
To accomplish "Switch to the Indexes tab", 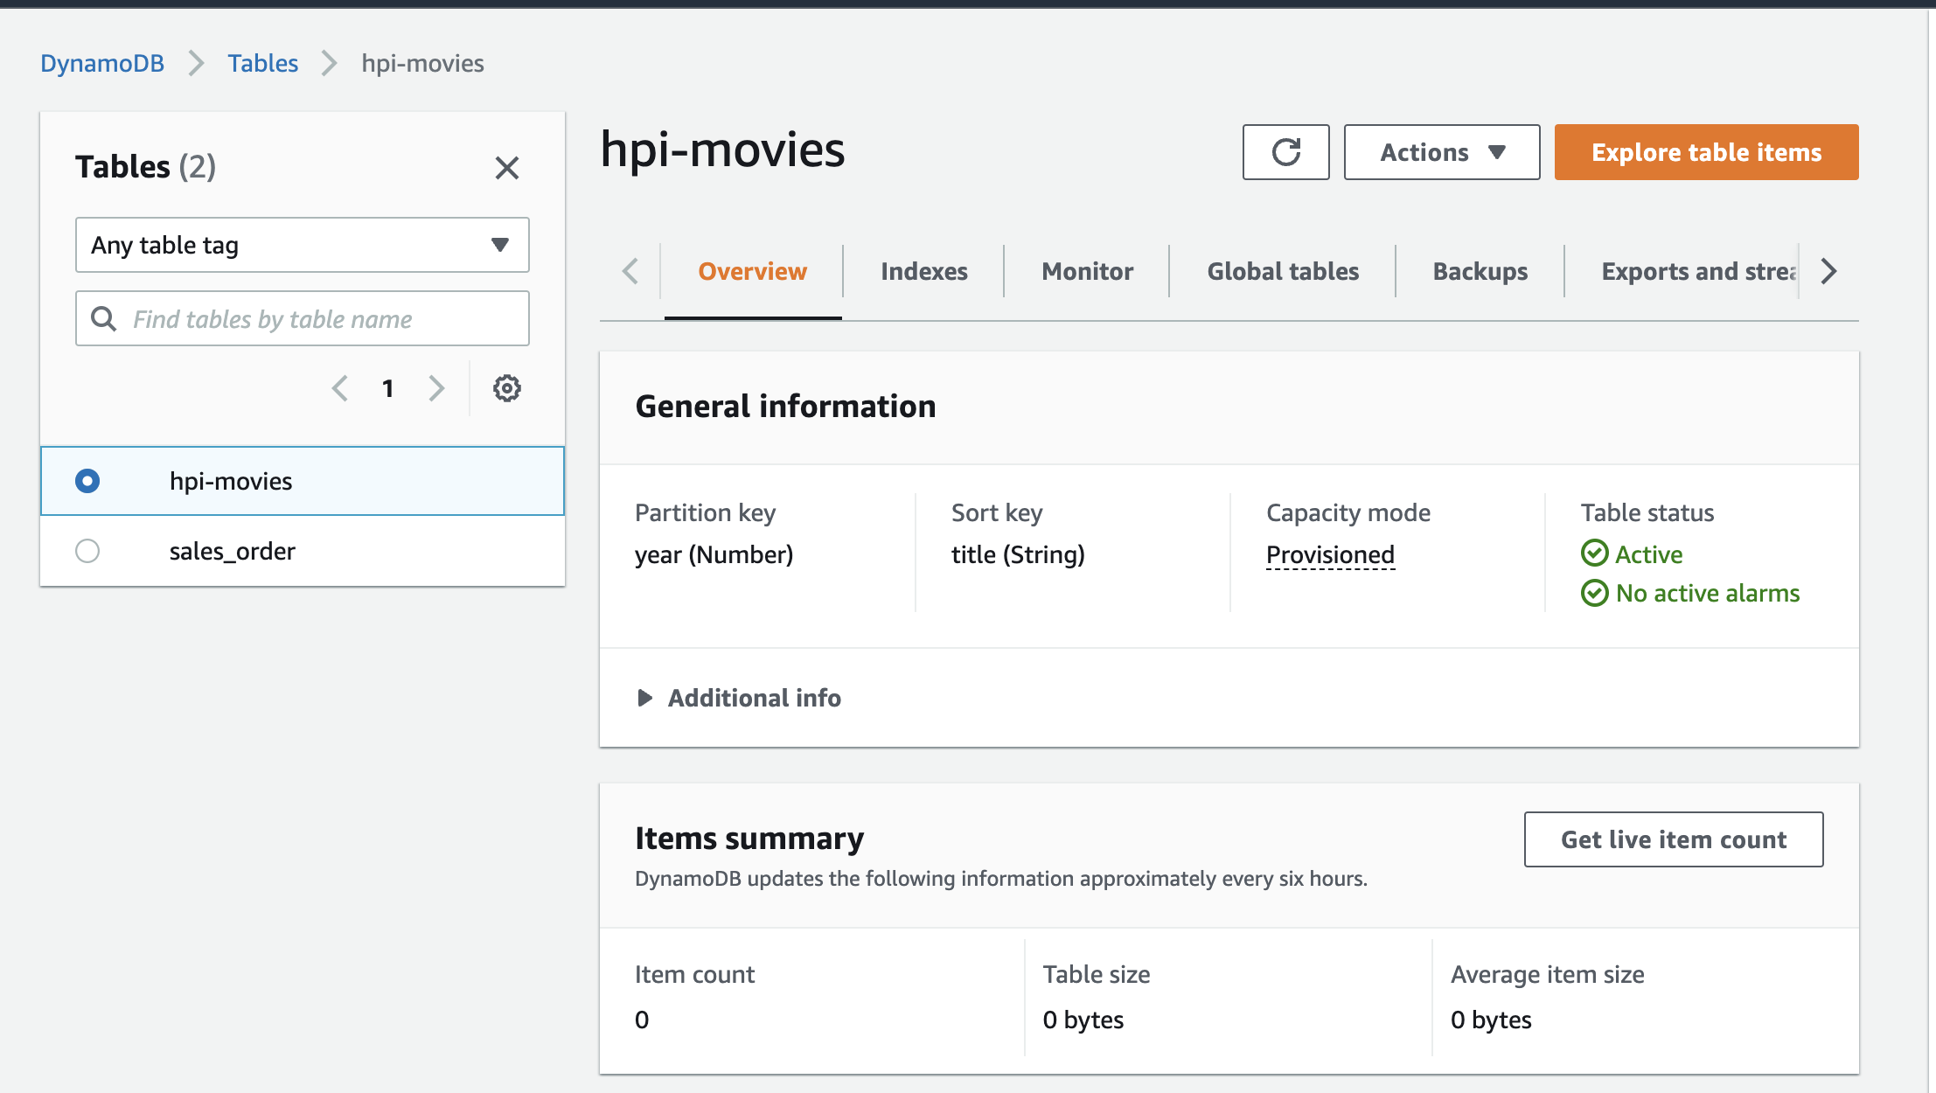I will tap(923, 272).
